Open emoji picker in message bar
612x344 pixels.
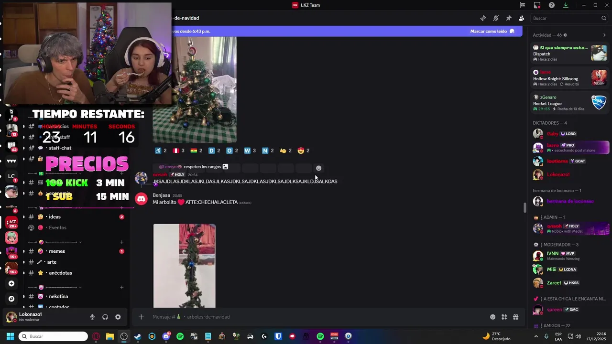492,317
